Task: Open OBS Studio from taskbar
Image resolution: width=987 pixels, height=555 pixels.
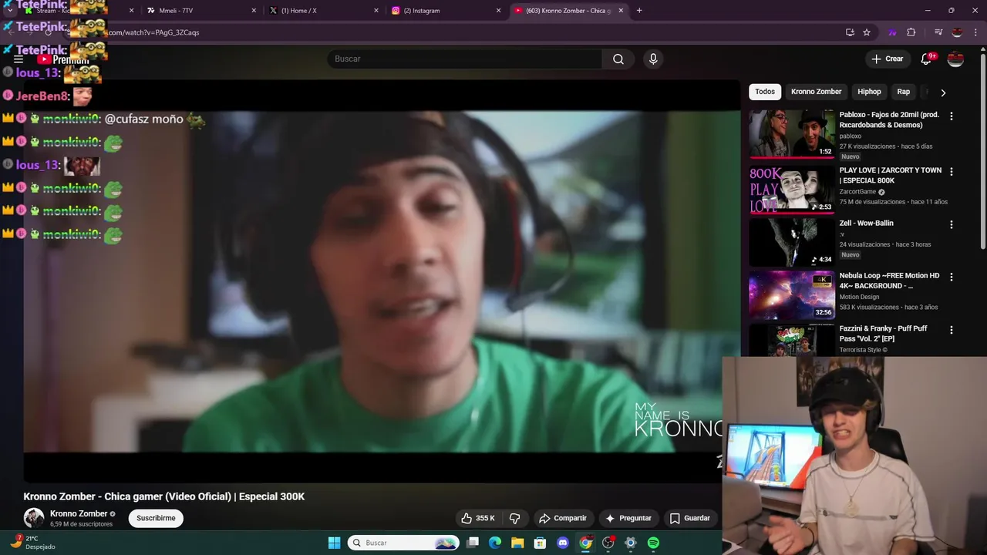Action: (608, 543)
